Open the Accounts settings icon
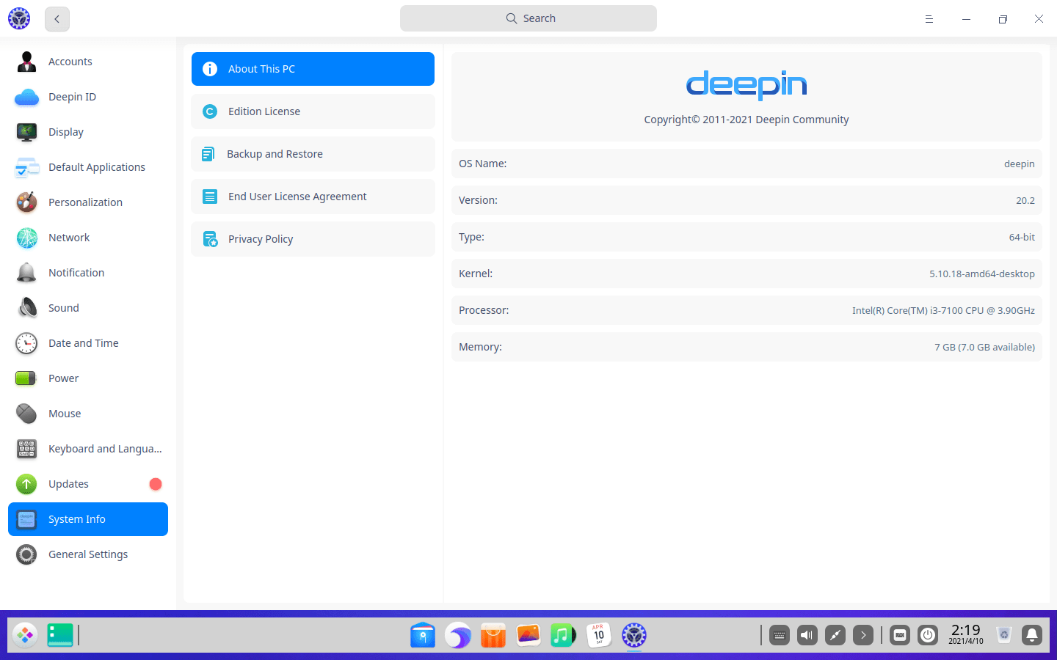 point(26,62)
